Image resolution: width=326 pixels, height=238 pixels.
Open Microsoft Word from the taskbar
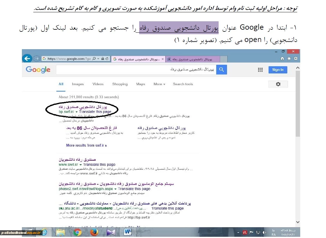point(128,232)
